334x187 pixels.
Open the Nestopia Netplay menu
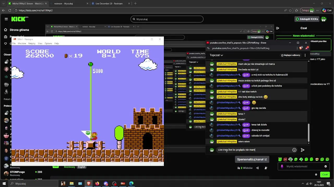pyautogui.click(x=32, y=43)
